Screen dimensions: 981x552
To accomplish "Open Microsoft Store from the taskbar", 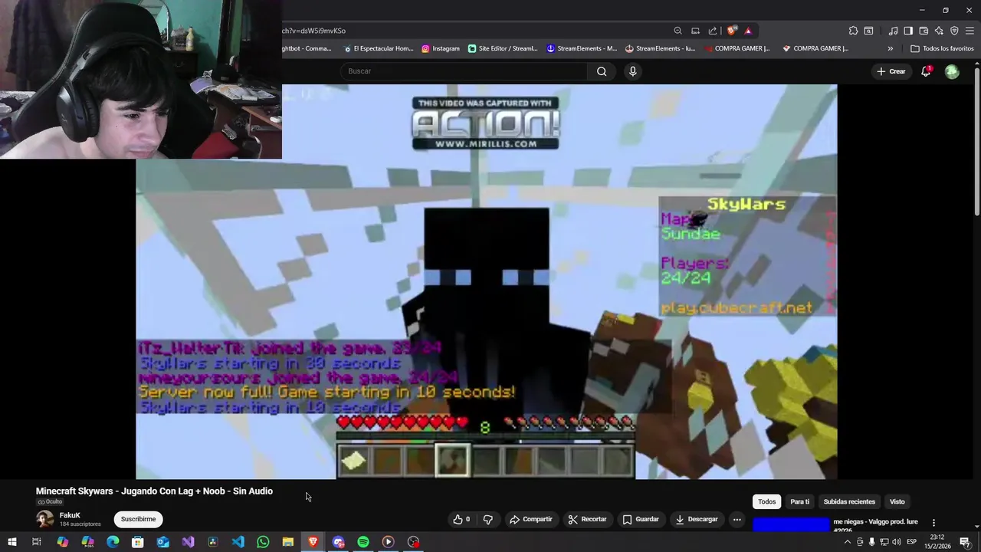I will [x=138, y=542].
